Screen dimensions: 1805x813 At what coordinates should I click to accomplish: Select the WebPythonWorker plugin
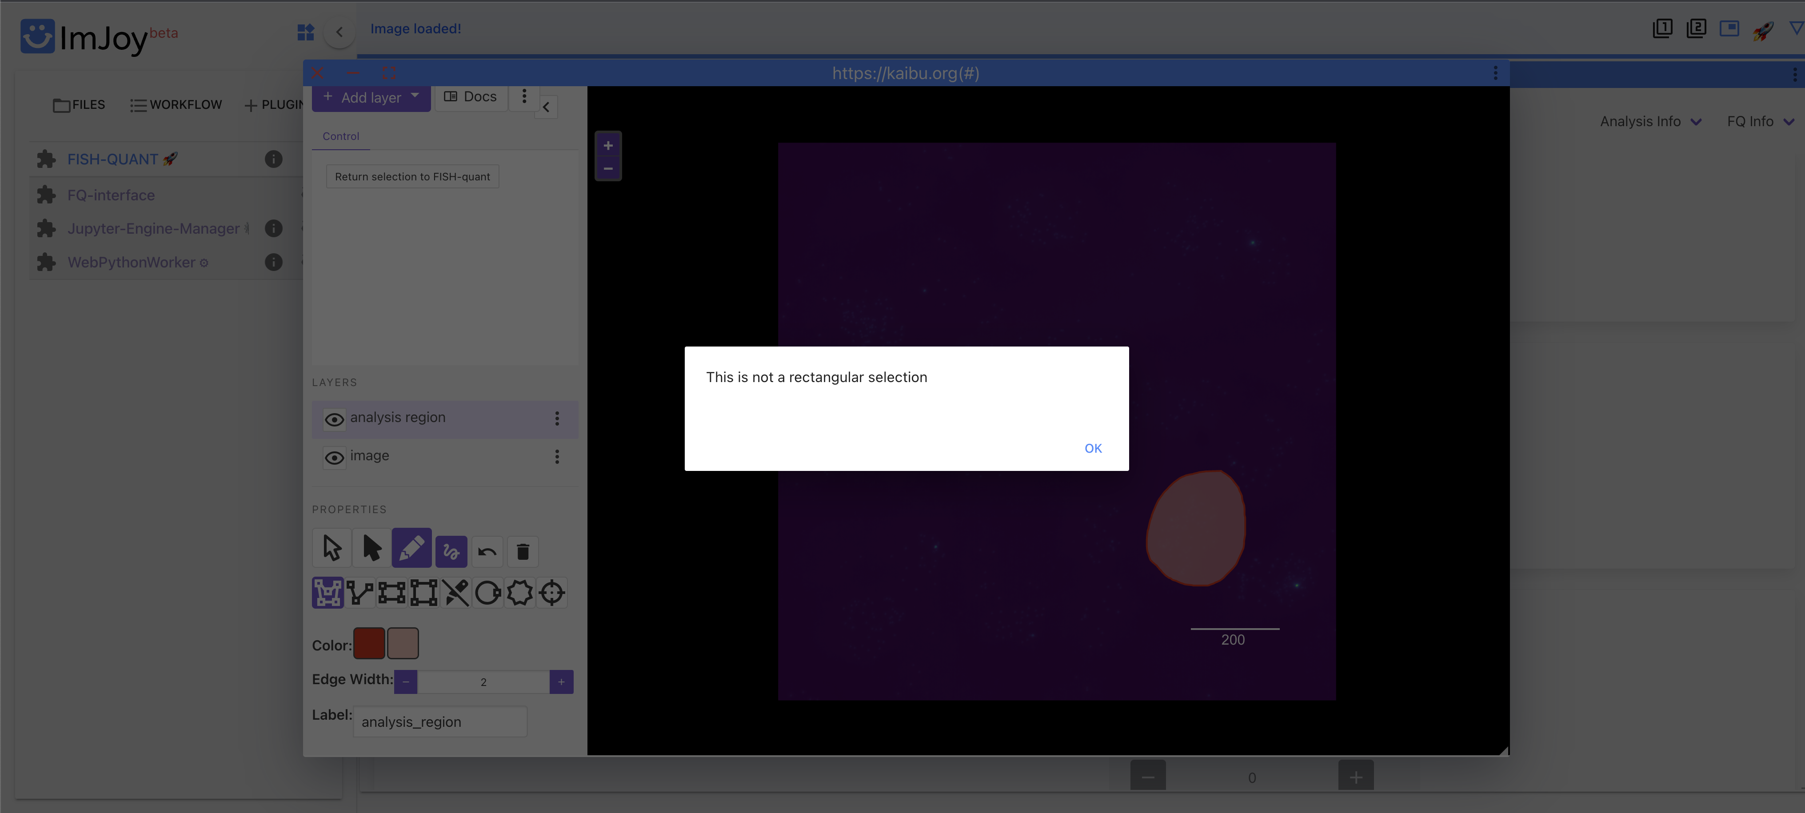pyautogui.click(x=131, y=263)
